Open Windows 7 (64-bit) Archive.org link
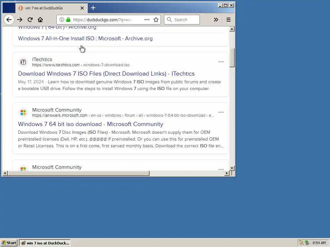 [57, 27]
